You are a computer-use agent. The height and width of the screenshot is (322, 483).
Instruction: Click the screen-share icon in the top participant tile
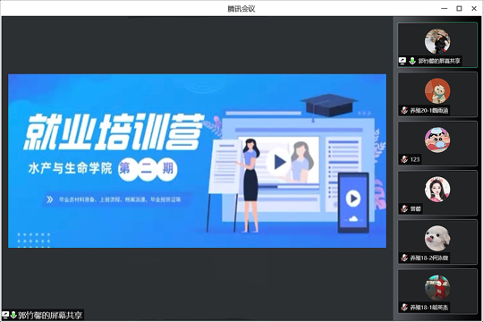coord(402,61)
